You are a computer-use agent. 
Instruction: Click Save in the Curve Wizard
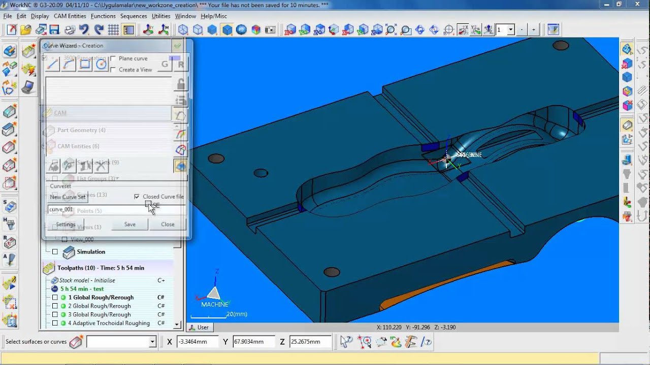(130, 224)
